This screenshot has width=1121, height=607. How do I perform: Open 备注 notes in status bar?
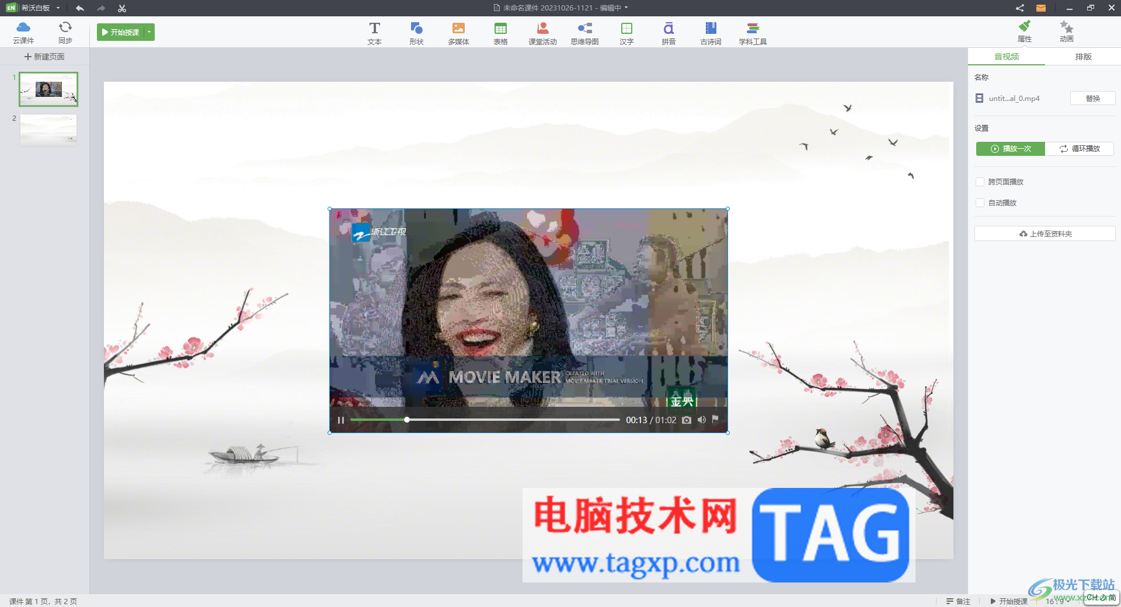(958, 601)
